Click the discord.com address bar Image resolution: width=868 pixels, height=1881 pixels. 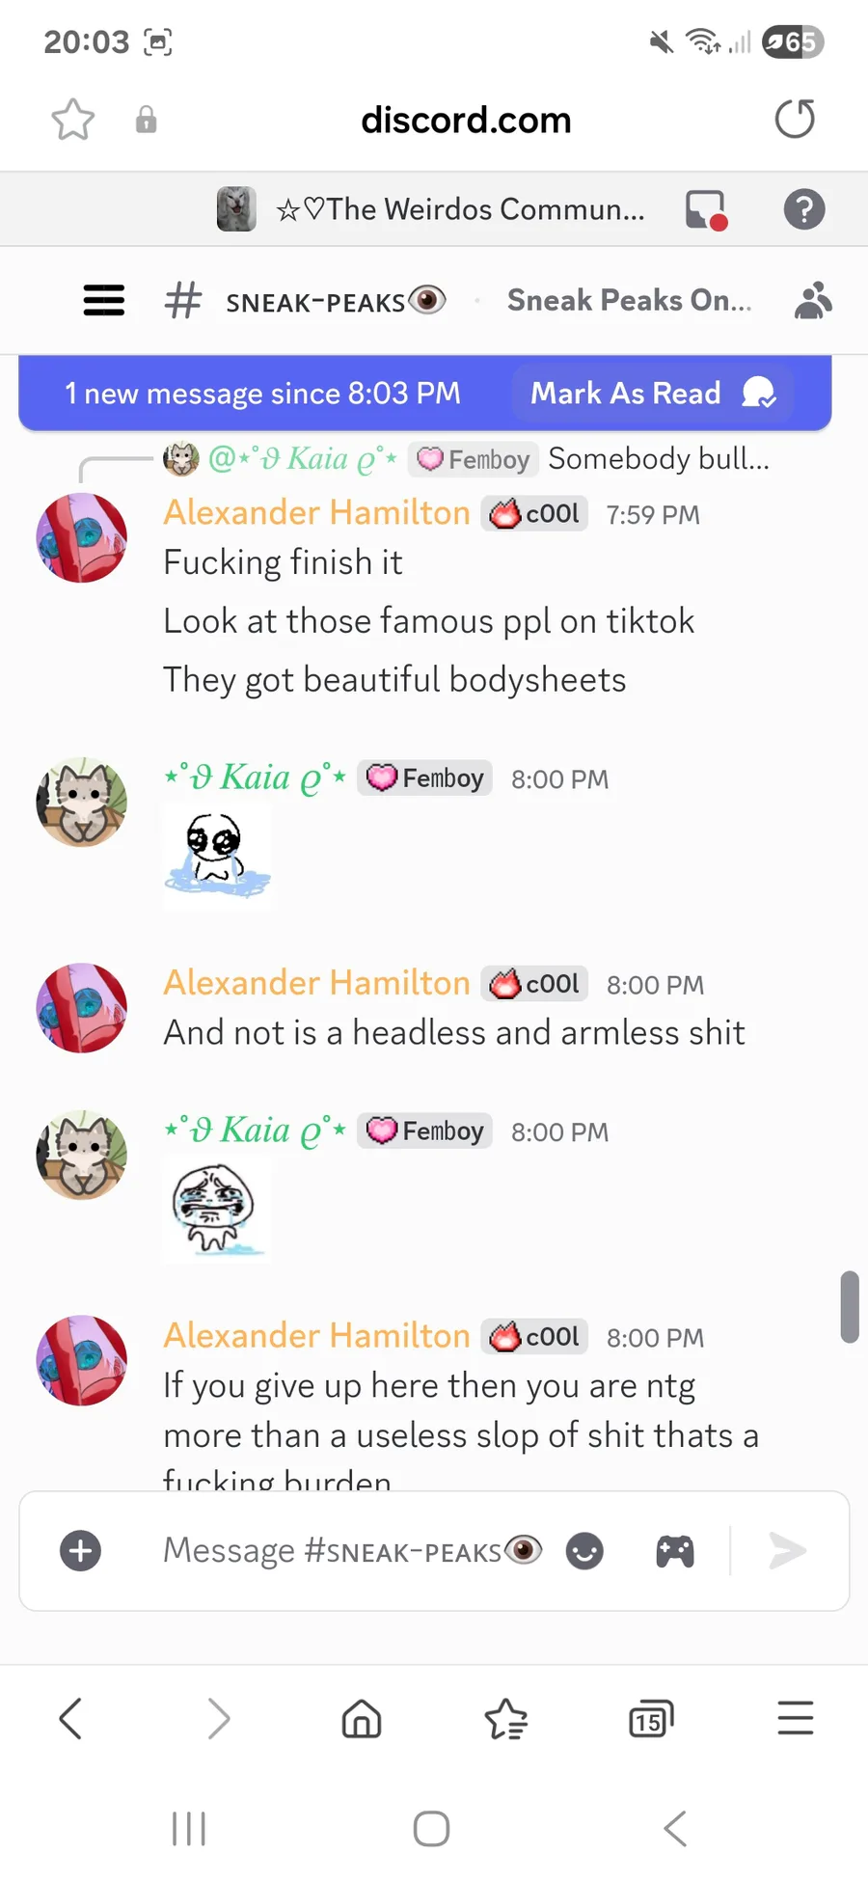click(466, 120)
